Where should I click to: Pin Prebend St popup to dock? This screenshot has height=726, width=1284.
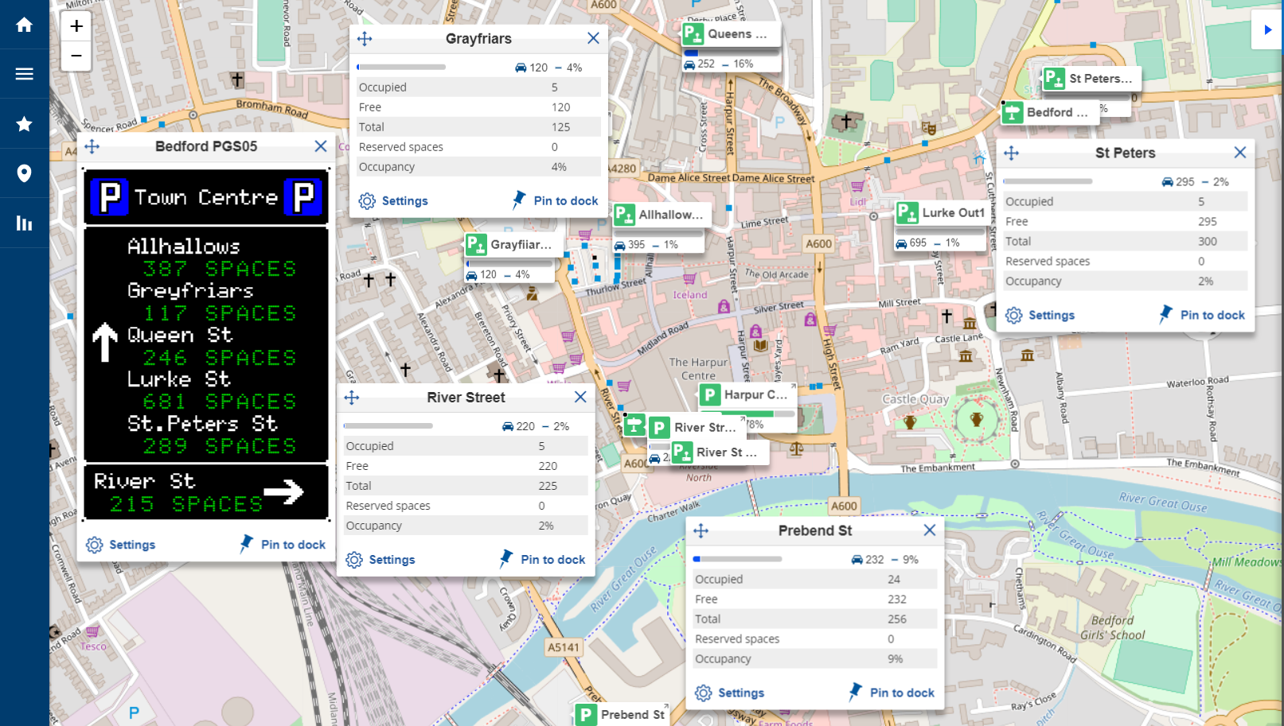[x=892, y=692]
